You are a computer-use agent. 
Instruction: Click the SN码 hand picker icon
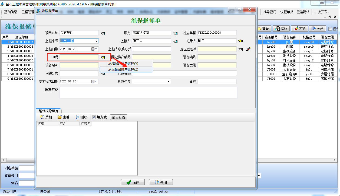(103, 57)
